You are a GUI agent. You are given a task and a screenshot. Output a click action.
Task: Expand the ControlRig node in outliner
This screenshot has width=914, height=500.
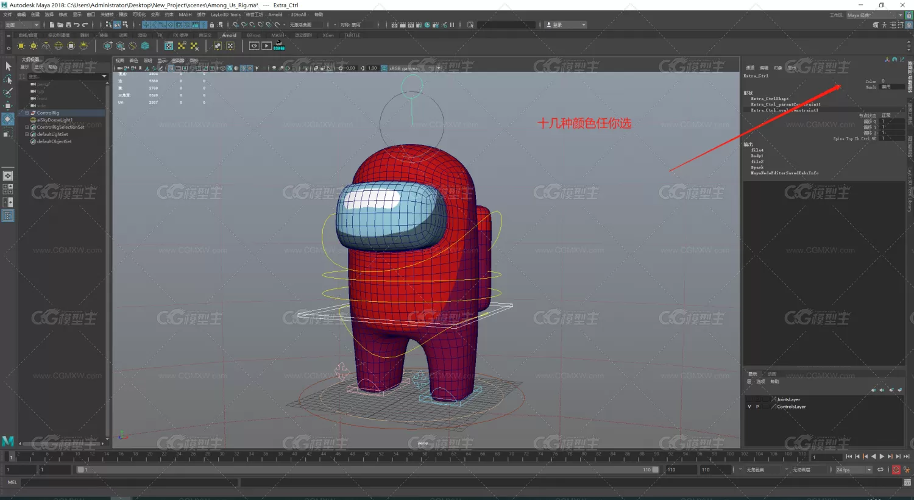[x=27, y=113]
